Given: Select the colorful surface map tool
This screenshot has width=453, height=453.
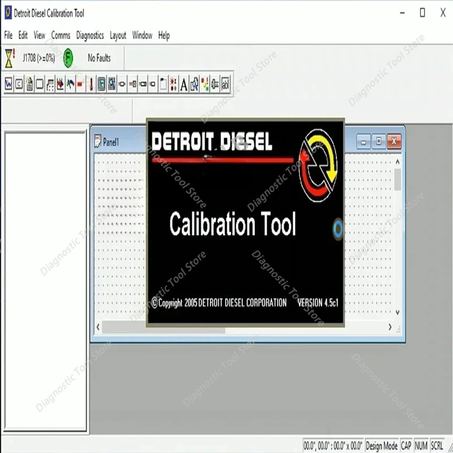Looking at the screenshot, I should [x=60, y=84].
